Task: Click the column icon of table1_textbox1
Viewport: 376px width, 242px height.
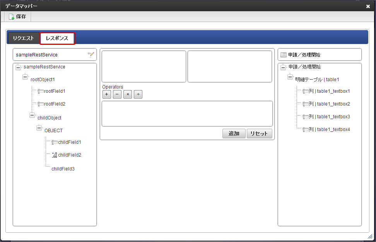Action: coord(305,91)
